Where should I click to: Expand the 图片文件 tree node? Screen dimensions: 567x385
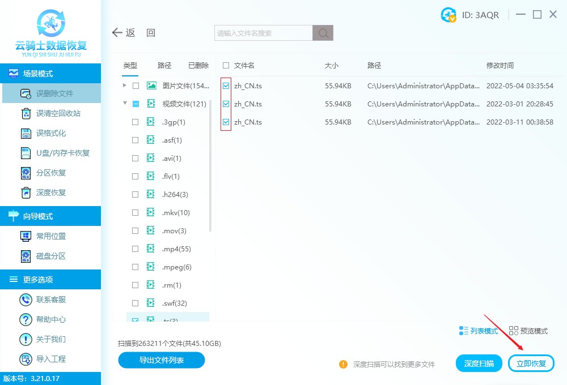(124, 85)
